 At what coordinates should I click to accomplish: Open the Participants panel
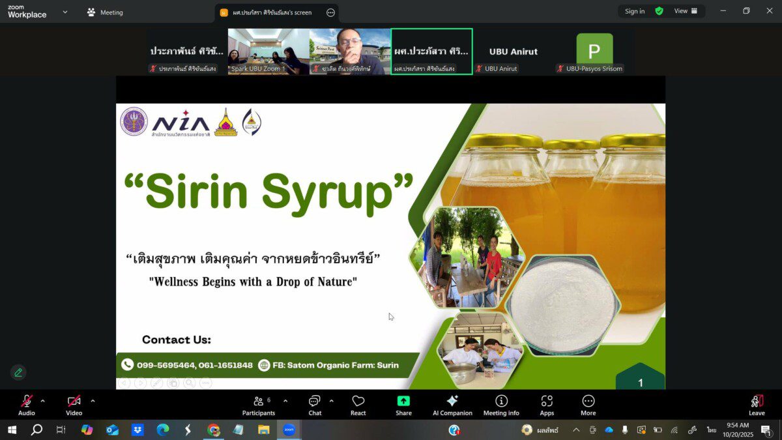click(x=259, y=405)
